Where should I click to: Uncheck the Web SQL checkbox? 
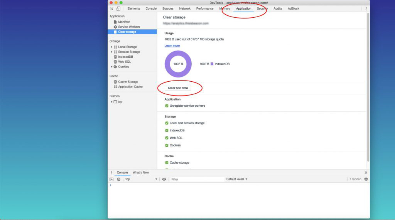(167, 138)
